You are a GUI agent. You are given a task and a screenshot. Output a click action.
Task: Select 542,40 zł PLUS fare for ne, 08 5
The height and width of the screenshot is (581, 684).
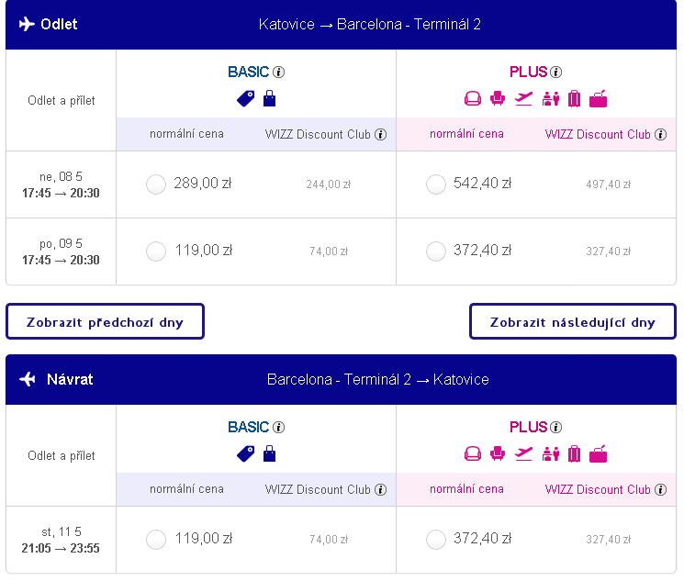coord(436,184)
